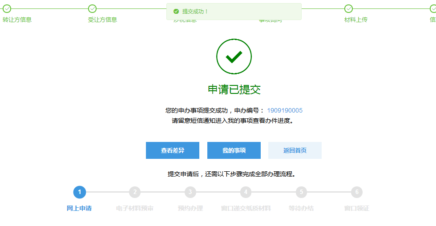This screenshot has height=226, width=436.
Task: Click the green success icon in the 提交成功 toast
Action: 176,12
